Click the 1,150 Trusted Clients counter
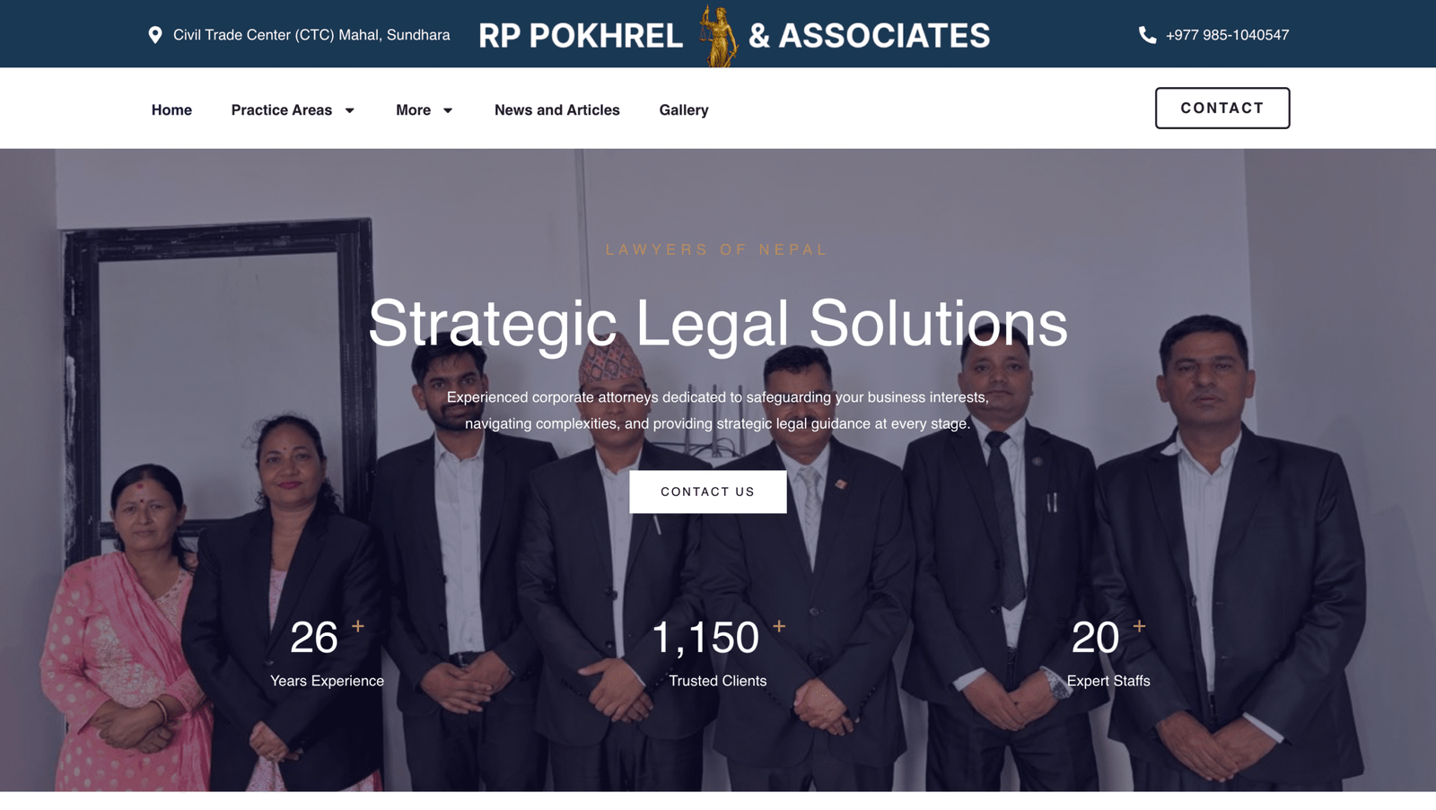Viewport: 1436px width, 810px height. coord(718,653)
